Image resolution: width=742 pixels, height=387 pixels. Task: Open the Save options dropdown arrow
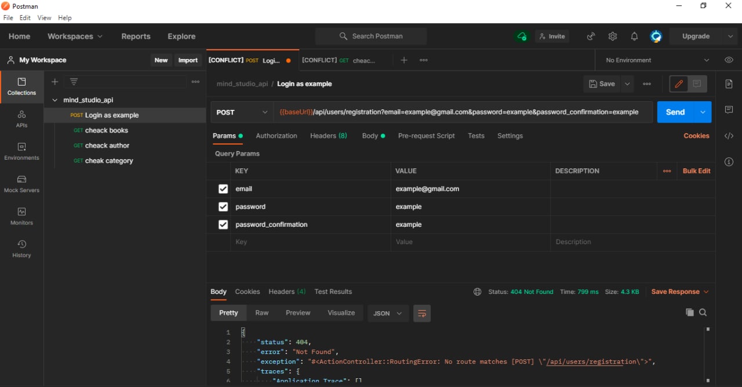627,84
